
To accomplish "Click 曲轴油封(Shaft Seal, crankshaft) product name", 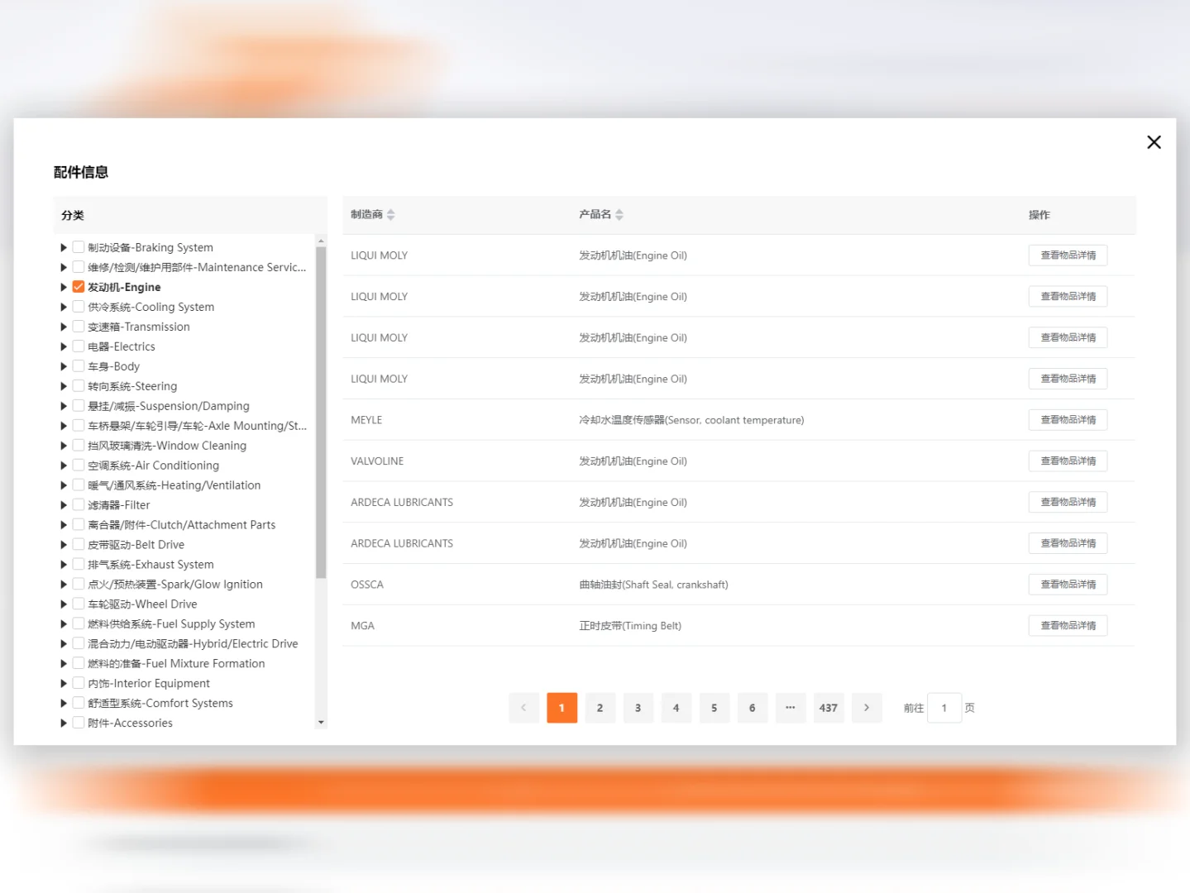I will (x=653, y=585).
